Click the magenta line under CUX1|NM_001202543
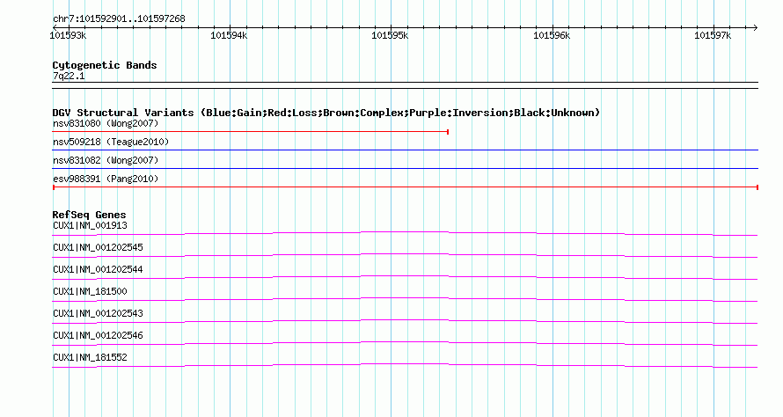Image resolution: width=783 pixels, height=417 pixels. point(405,321)
